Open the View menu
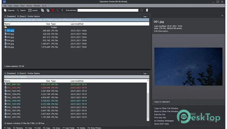Image resolution: width=227 pixels, height=129 pixels. pyautogui.click(x=10, y=6)
